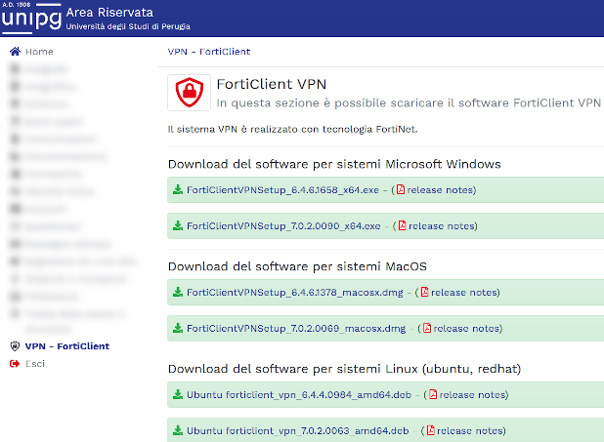Click the FortiClient VPN page heading
This screenshot has height=442, width=604.
272,84
